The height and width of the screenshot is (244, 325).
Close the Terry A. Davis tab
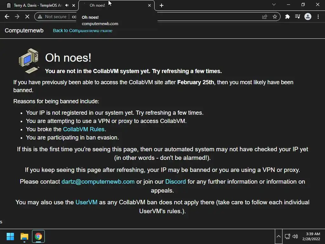pos(74,5)
